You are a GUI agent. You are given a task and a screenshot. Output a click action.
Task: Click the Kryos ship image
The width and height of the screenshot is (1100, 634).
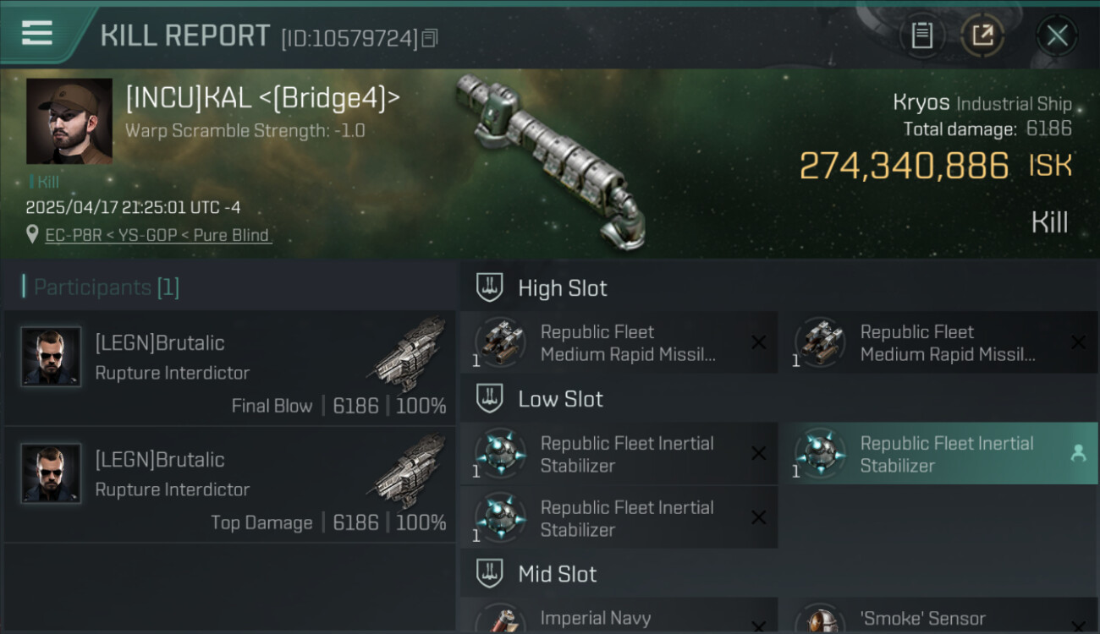550,156
